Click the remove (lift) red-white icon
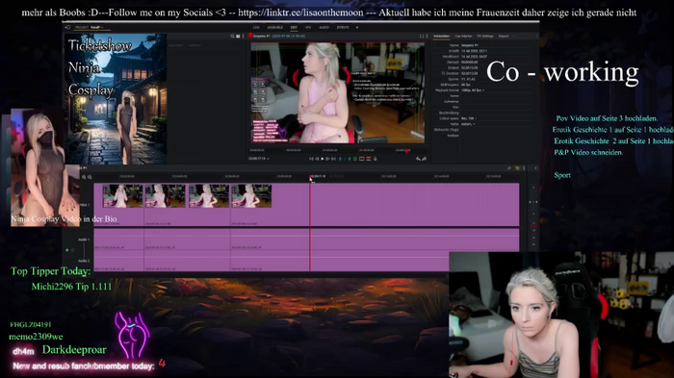 [x=361, y=159]
